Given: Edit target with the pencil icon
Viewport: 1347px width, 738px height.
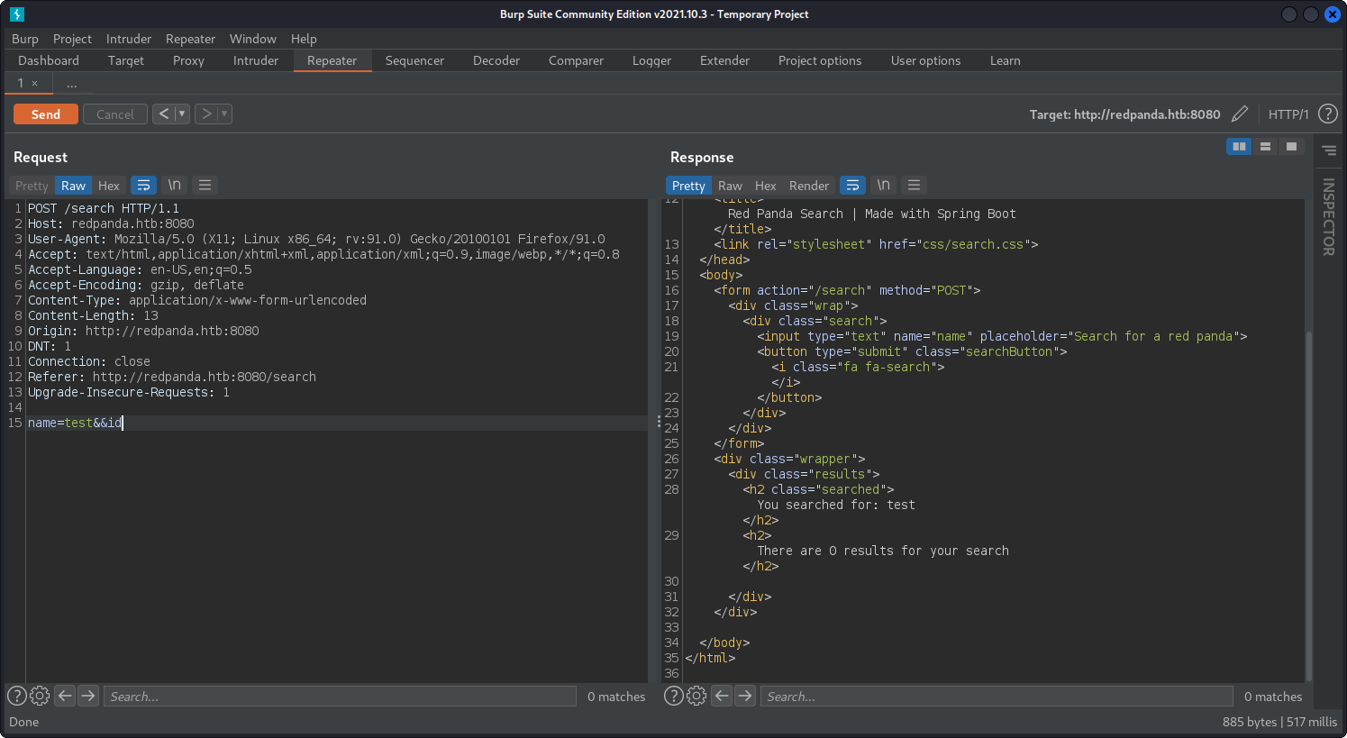Looking at the screenshot, I should click(x=1240, y=114).
